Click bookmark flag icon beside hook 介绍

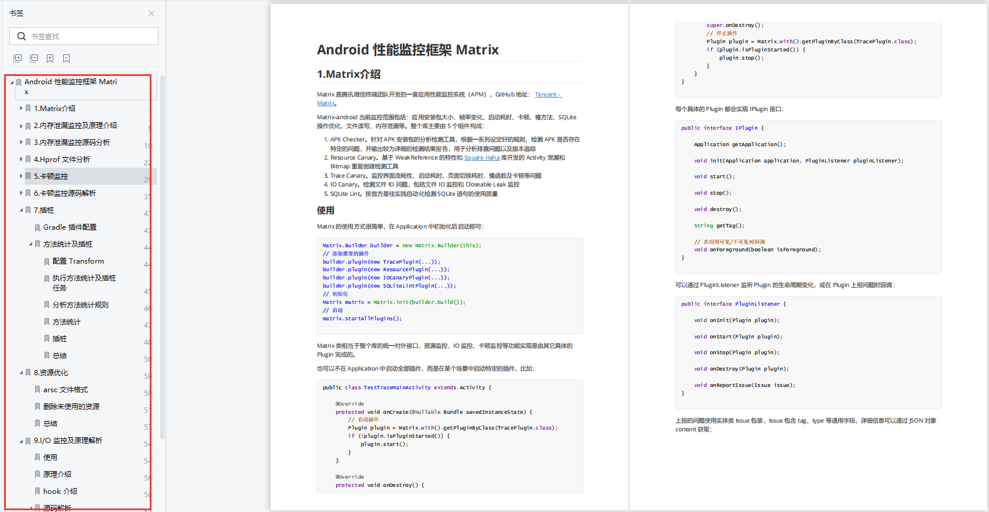point(37,492)
